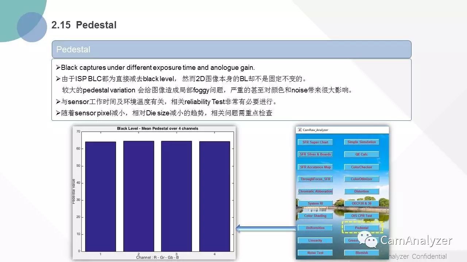467x262 pixels.
Task: Click the Chromatic Abberation button
Action: coord(315,191)
